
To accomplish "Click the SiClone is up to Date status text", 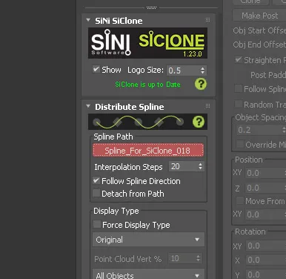I will click(x=147, y=85).
